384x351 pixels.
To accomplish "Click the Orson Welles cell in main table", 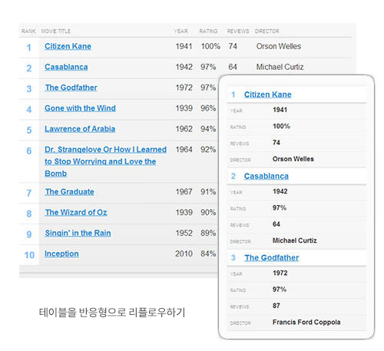I will click(279, 46).
